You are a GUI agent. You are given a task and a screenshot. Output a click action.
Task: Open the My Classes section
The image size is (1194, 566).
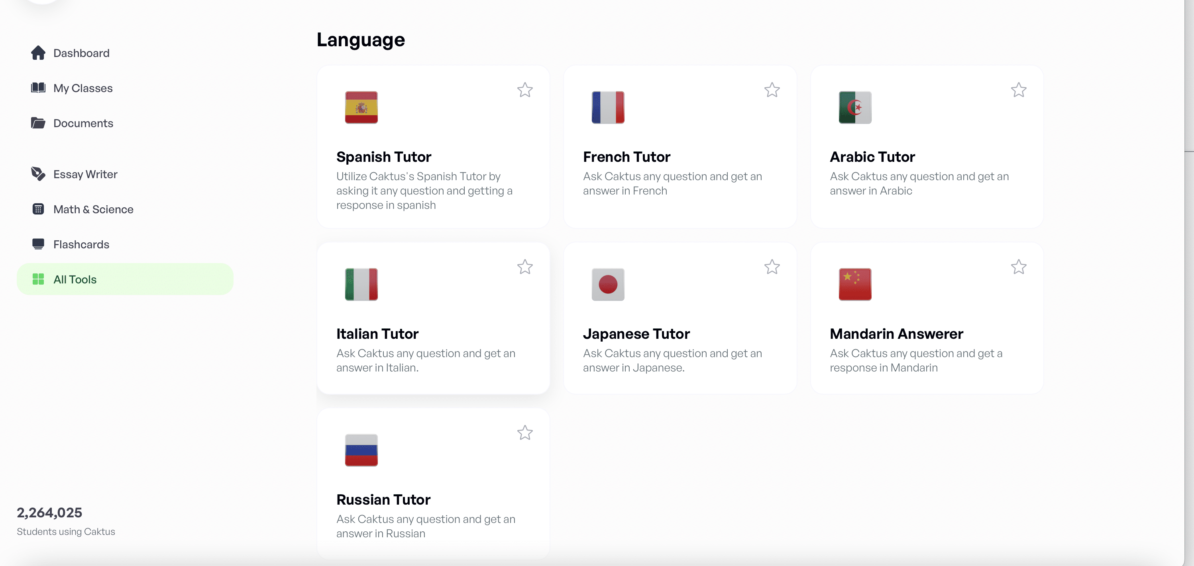(82, 88)
